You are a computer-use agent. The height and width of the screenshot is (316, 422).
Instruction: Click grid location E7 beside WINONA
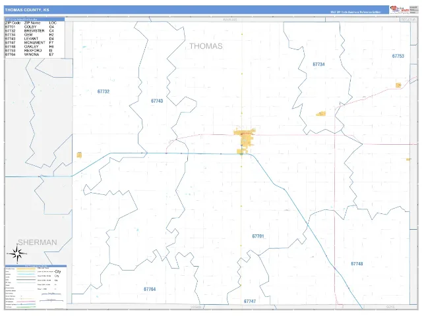[51, 55]
